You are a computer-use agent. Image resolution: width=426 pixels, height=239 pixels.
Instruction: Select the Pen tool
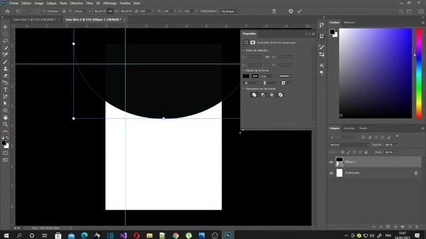point(5,96)
